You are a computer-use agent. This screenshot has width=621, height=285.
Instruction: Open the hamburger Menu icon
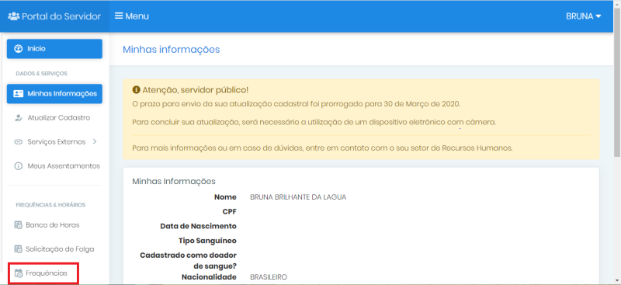119,16
